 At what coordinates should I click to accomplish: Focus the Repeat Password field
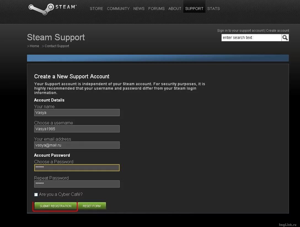pos(77,184)
